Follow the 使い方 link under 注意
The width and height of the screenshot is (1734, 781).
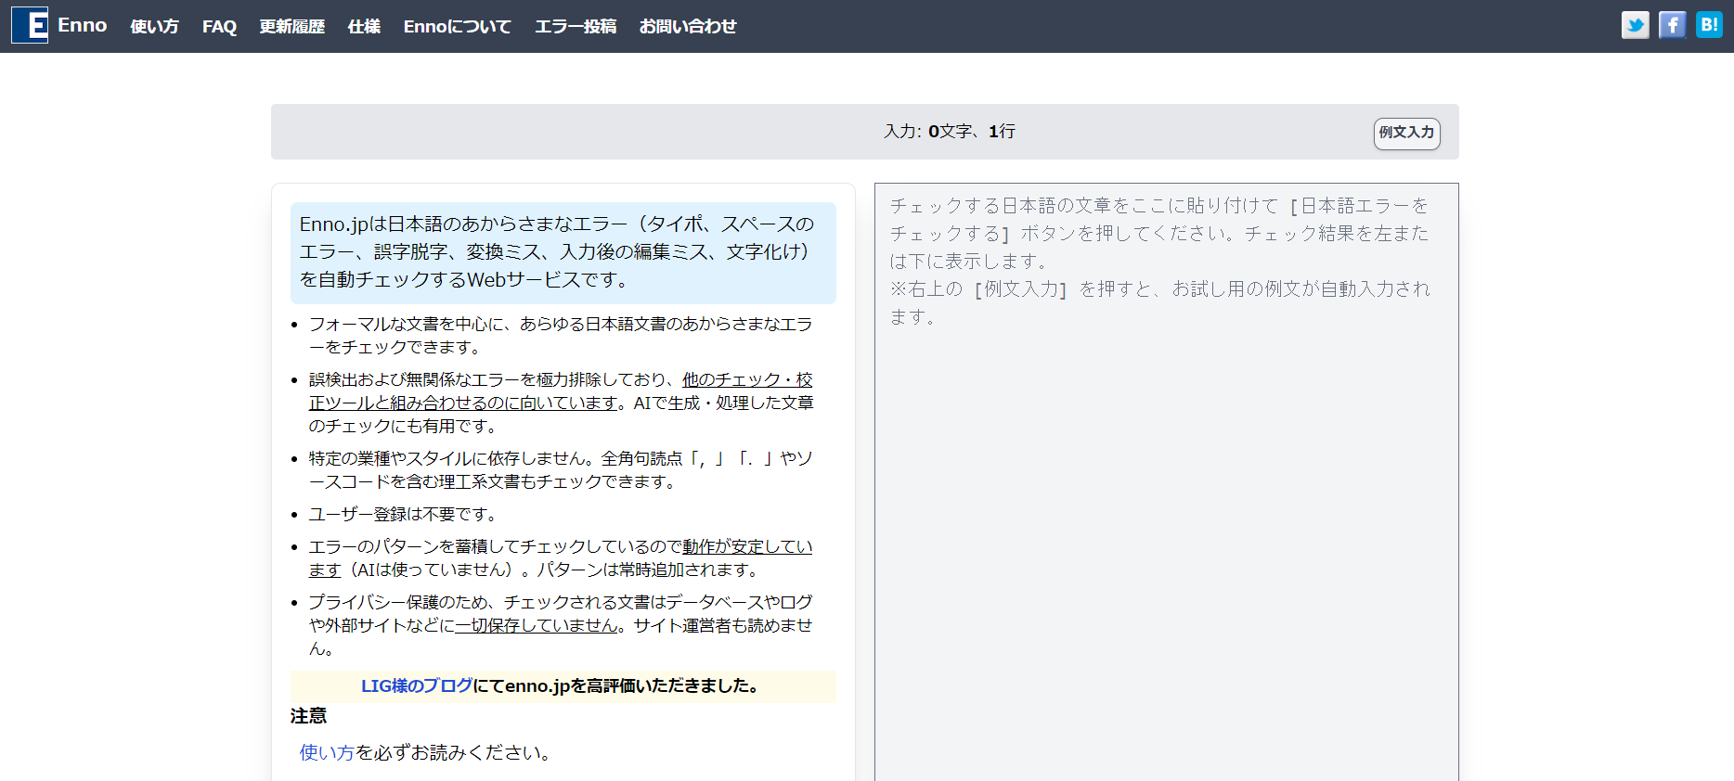click(x=327, y=752)
